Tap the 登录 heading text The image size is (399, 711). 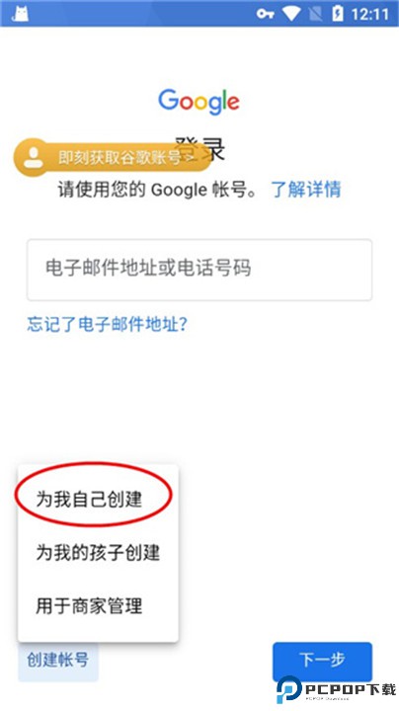point(199,150)
